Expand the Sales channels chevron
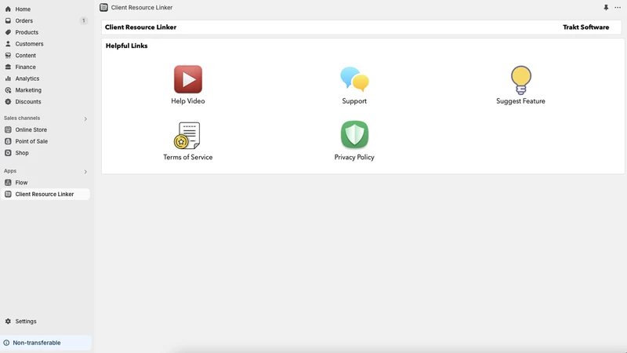This screenshot has height=353, width=627. coord(85,119)
